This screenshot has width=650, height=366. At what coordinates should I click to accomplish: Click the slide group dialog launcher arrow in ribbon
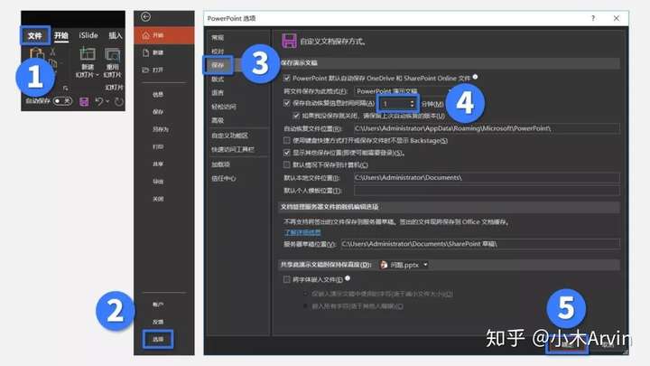[x=65, y=88]
